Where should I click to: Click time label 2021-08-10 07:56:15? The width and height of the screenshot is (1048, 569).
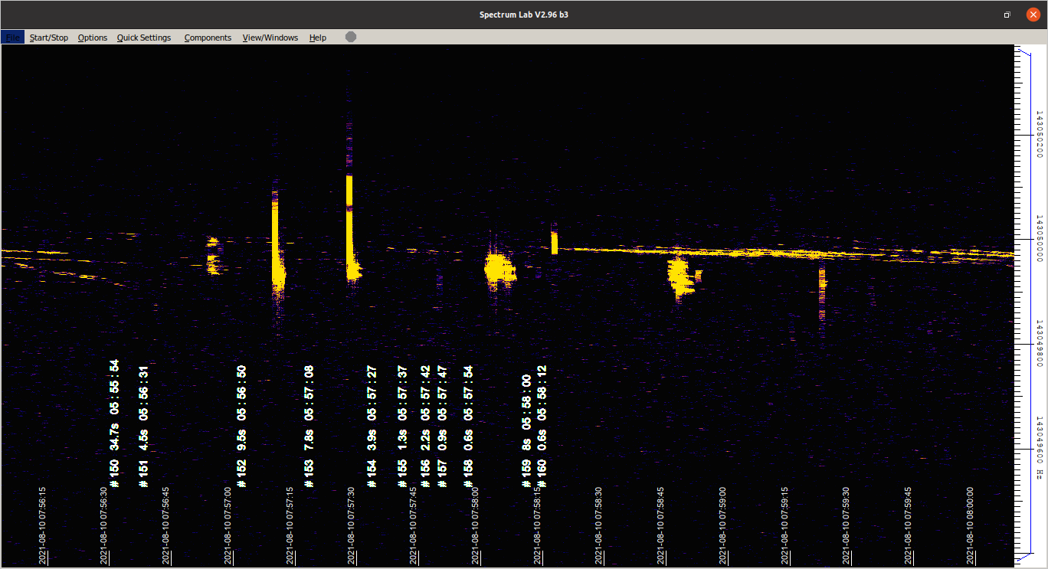pyautogui.click(x=42, y=525)
